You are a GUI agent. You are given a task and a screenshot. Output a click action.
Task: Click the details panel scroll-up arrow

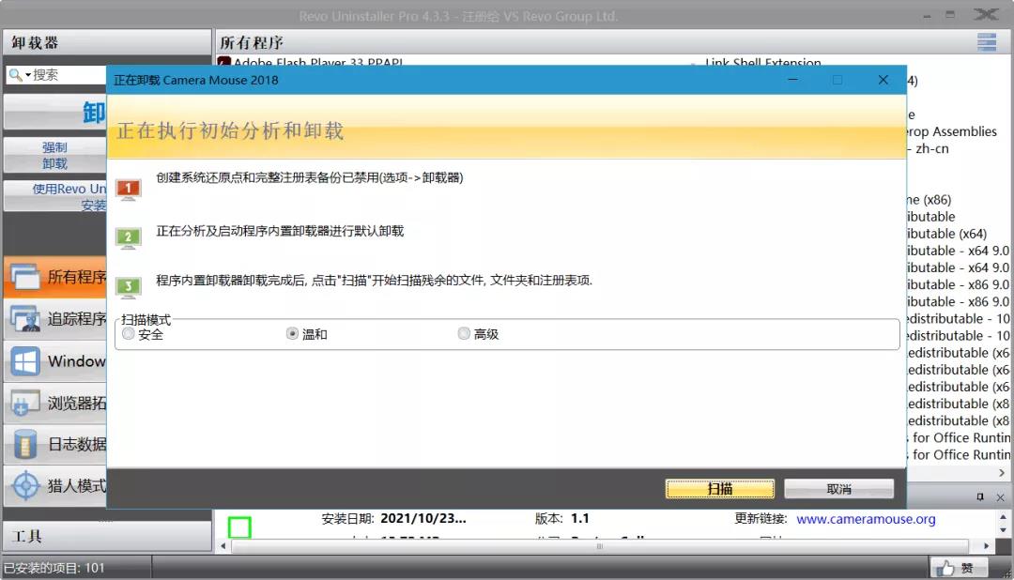[1003, 517]
